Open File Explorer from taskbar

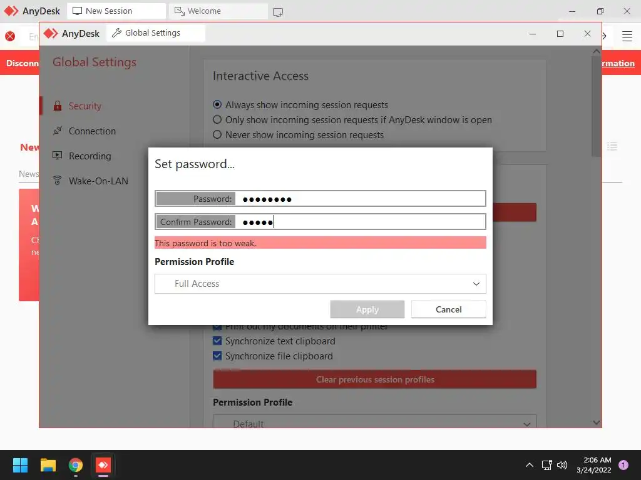pos(48,465)
